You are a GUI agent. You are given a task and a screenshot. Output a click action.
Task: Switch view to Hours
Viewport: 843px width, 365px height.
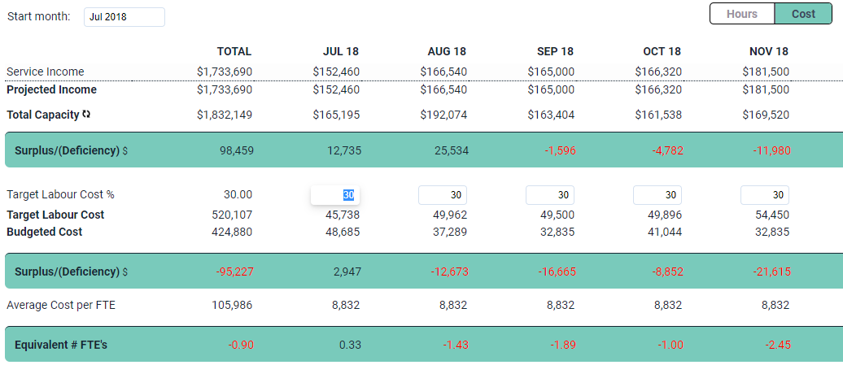pyautogui.click(x=742, y=14)
